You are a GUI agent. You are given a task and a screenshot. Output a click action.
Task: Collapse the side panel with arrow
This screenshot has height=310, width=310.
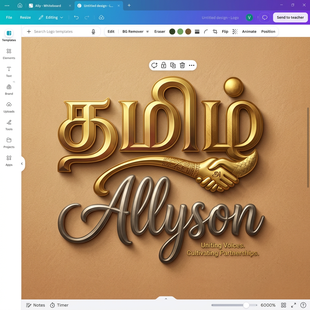pos(22,164)
